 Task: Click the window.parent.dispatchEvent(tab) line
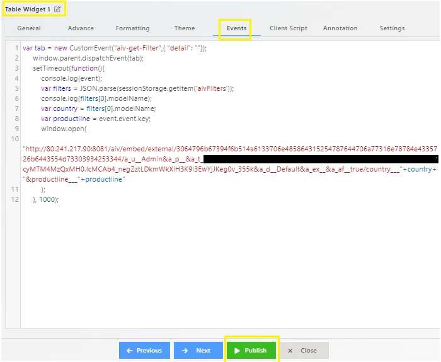(x=88, y=58)
